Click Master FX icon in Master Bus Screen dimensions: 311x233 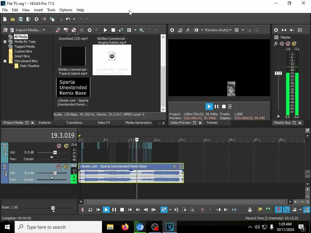click(x=276, y=44)
